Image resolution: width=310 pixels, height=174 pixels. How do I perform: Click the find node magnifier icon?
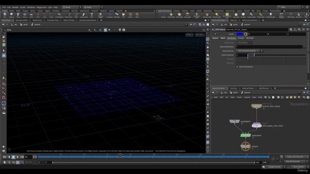(304, 97)
